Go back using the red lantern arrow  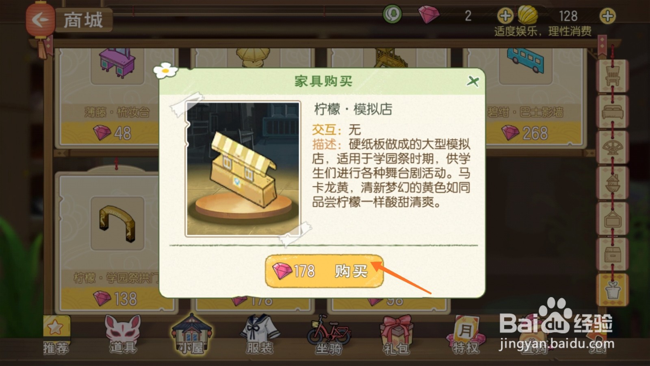[40, 20]
